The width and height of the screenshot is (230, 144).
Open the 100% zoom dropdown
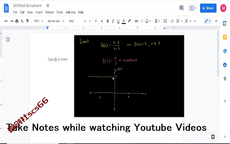point(38,21)
